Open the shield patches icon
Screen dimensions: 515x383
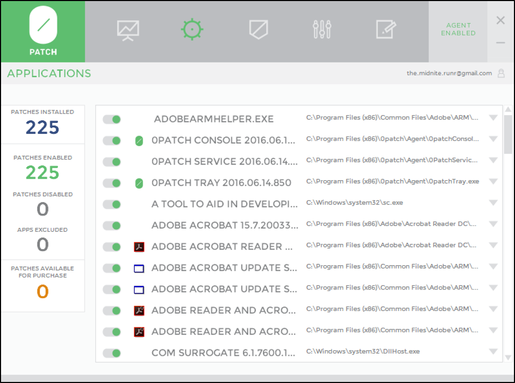coord(258,29)
